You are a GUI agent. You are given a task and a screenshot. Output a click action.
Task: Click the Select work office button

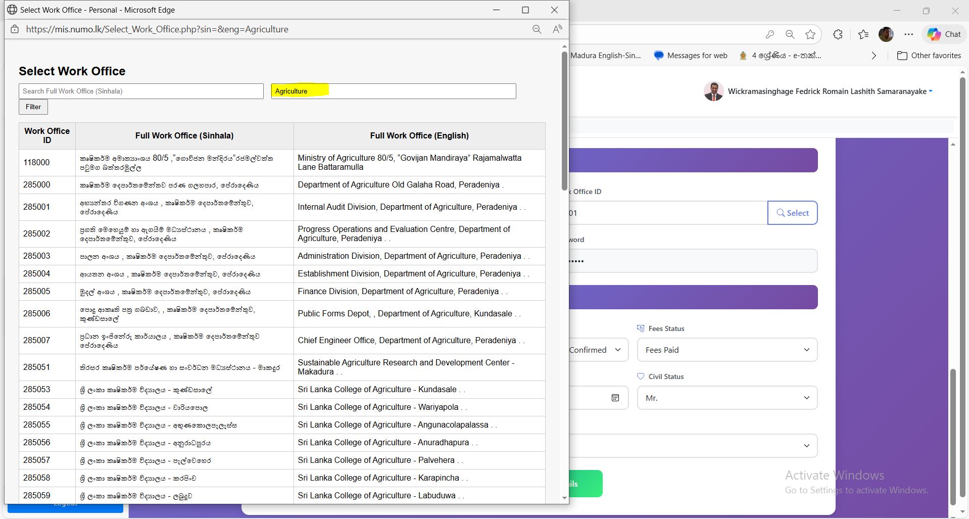click(x=792, y=213)
